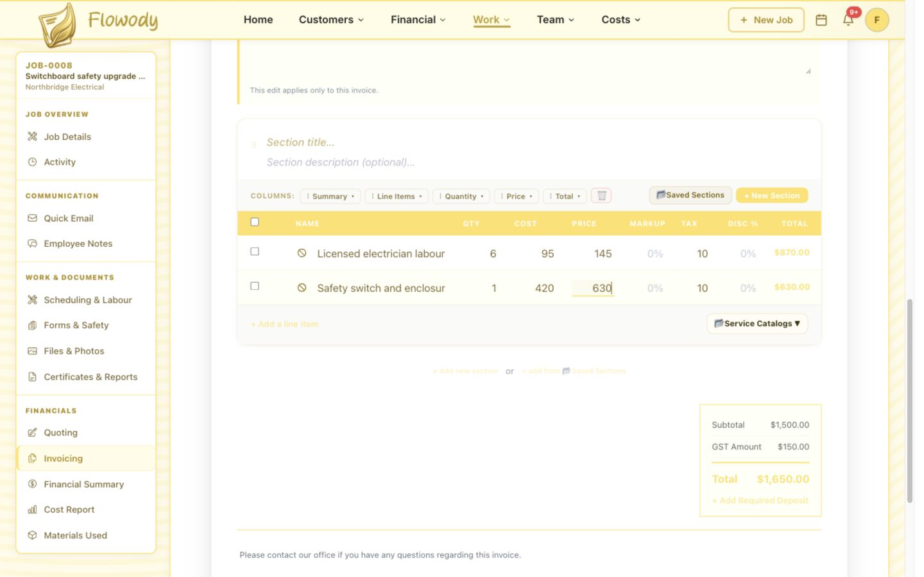Open the notifications bell icon
The image size is (924, 577).
pos(848,20)
